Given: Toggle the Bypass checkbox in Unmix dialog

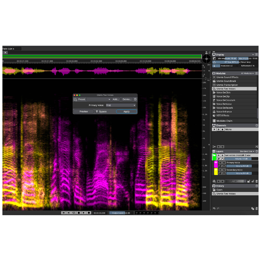Looking at the screenshot, I should (97, 111).
